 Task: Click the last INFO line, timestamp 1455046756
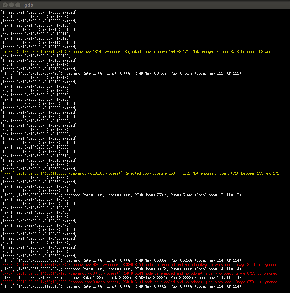120,286
